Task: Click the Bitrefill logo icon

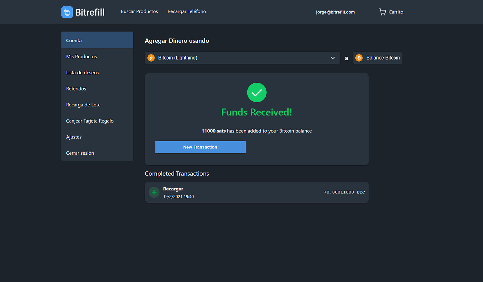Action: [x=67, y=12]
